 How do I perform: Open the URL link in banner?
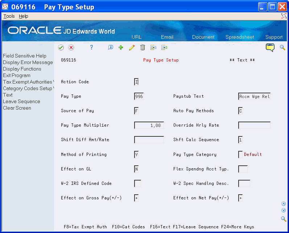pos(137,37)
